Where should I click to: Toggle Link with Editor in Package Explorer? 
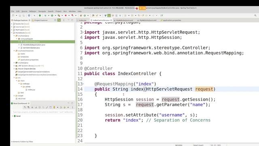[59, 20]
